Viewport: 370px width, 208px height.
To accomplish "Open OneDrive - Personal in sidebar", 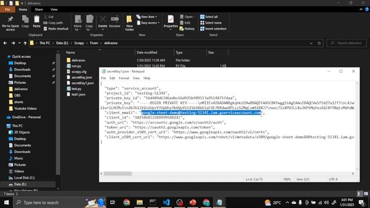I will [x=26, y=117].
